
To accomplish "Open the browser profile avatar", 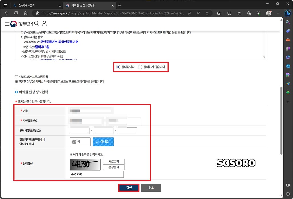I will pos(268,13).
